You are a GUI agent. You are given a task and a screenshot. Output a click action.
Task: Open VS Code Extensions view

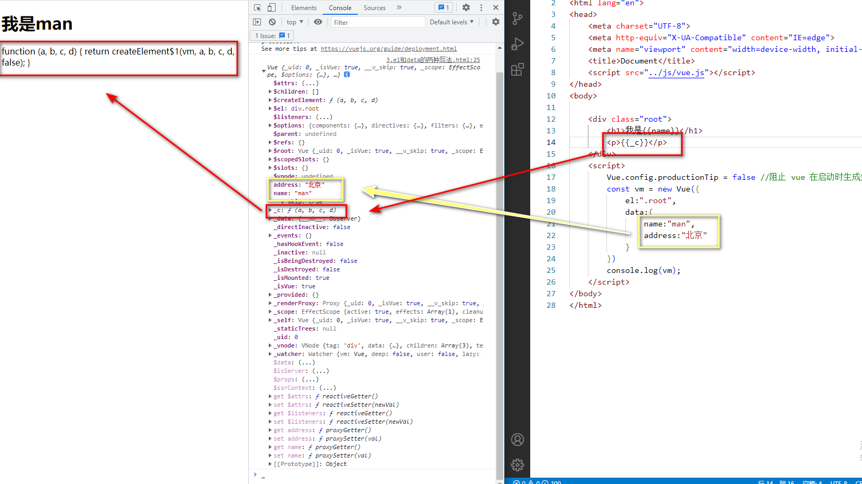518,69
